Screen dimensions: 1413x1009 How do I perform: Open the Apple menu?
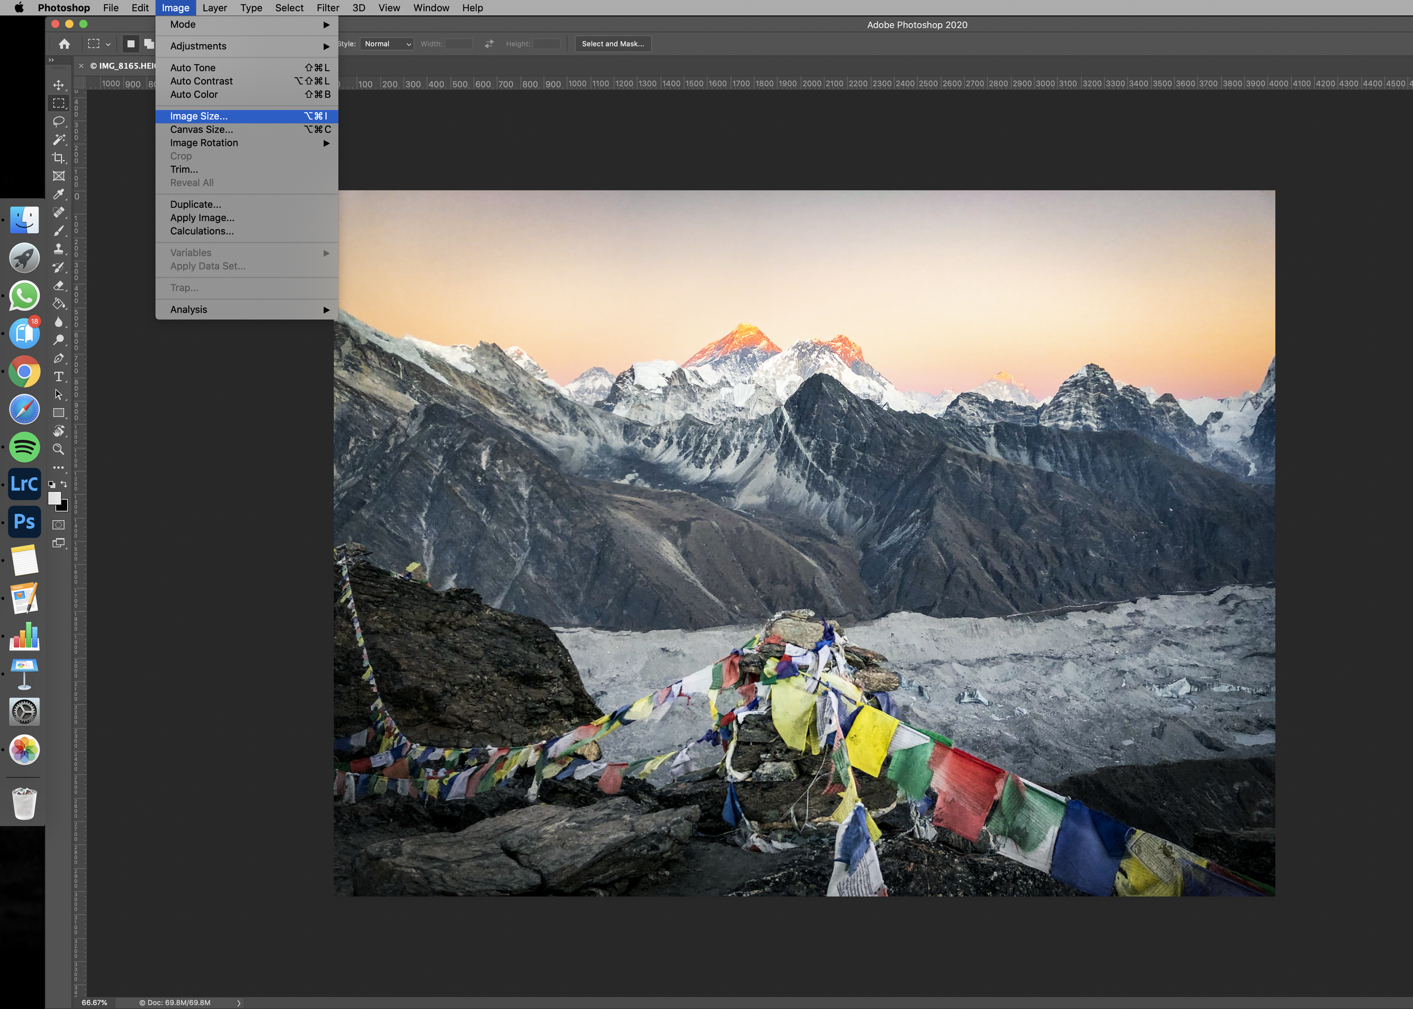19,7
